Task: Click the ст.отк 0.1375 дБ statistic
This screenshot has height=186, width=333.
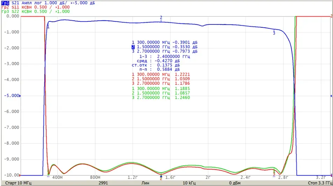Action: click(x=156, y=65)
